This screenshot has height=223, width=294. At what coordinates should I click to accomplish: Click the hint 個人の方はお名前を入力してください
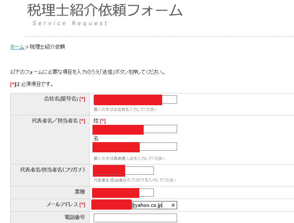pos(125,109)
